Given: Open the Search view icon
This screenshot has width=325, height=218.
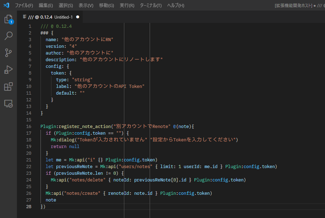Looking at the screenshot, I should pos(8,36).
